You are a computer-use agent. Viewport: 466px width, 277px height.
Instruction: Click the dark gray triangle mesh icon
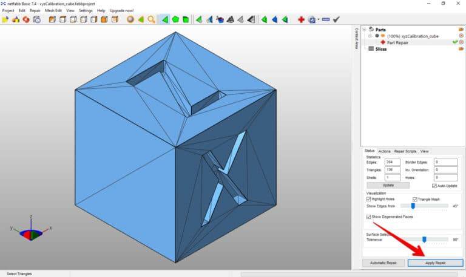click(231, 19)
